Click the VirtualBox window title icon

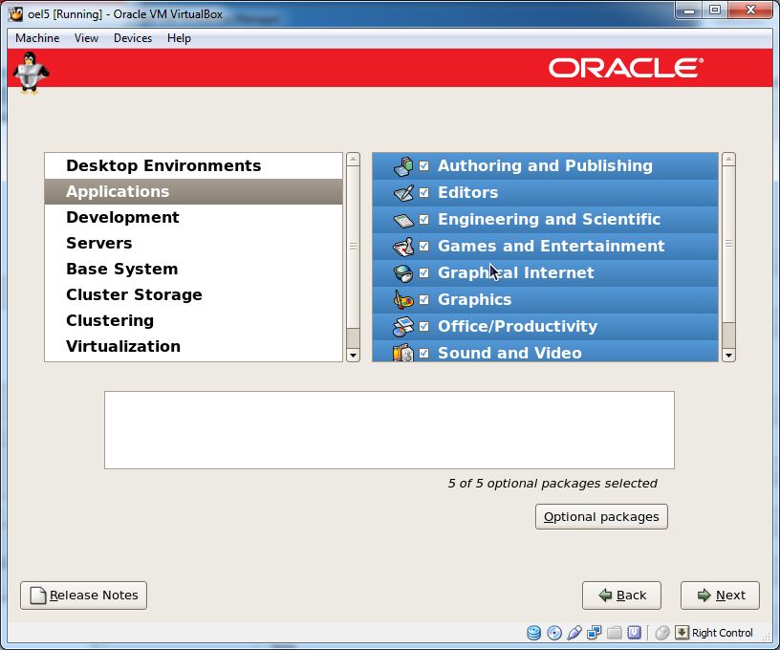pos(15,14)
